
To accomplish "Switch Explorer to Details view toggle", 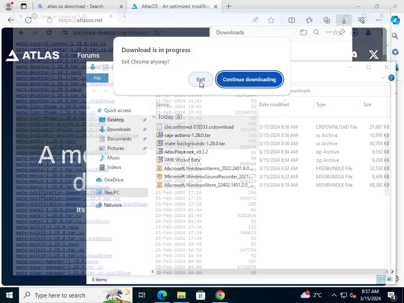I will pyautogui.click(x=381, y=279).
